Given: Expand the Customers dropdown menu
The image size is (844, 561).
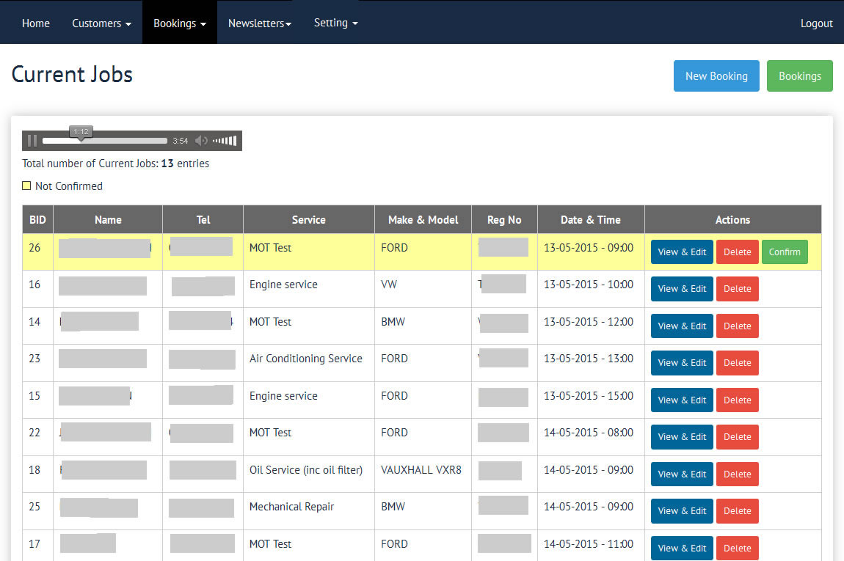Looking at the screenshot, I should coord(101,23).
